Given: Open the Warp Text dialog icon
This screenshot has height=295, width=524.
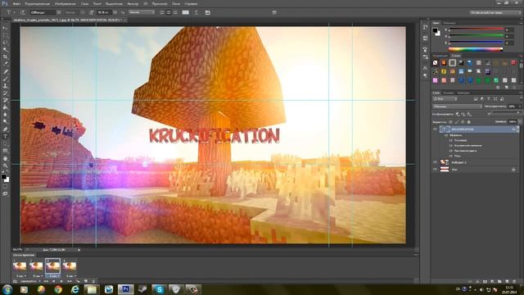Looking at the screenshot, I should tap(196, 12).
